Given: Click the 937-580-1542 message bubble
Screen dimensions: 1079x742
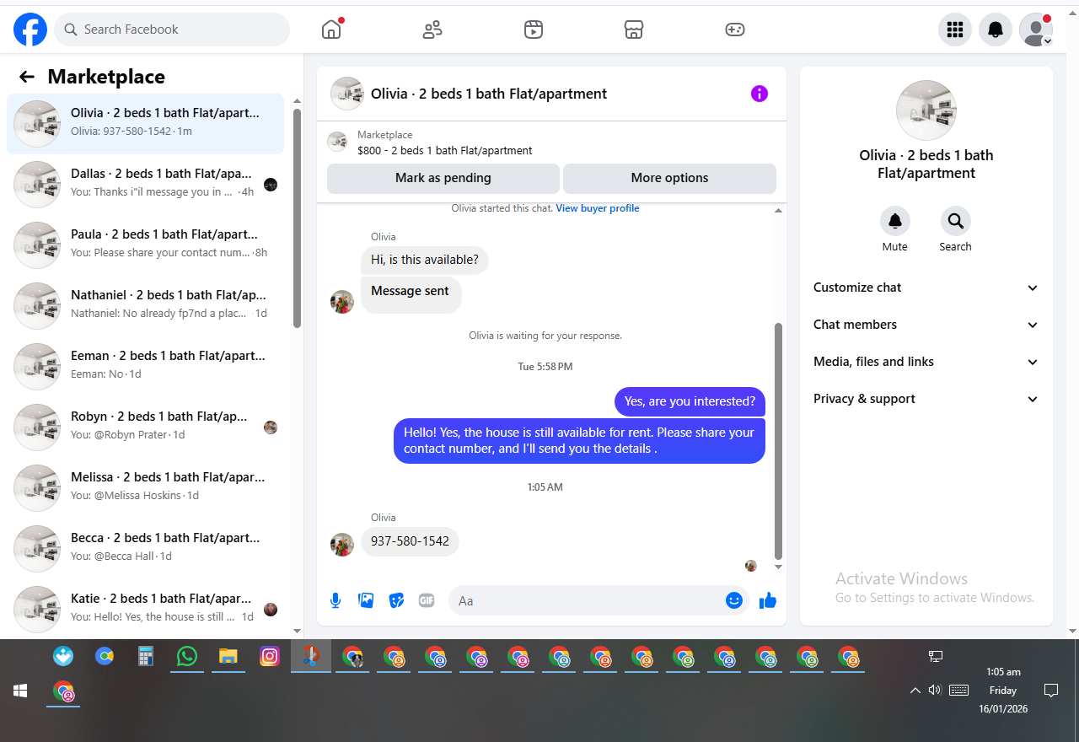Looking at the screenshot, I should click(410, 541).
